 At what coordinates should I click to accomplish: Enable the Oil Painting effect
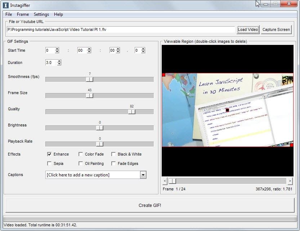81,163
